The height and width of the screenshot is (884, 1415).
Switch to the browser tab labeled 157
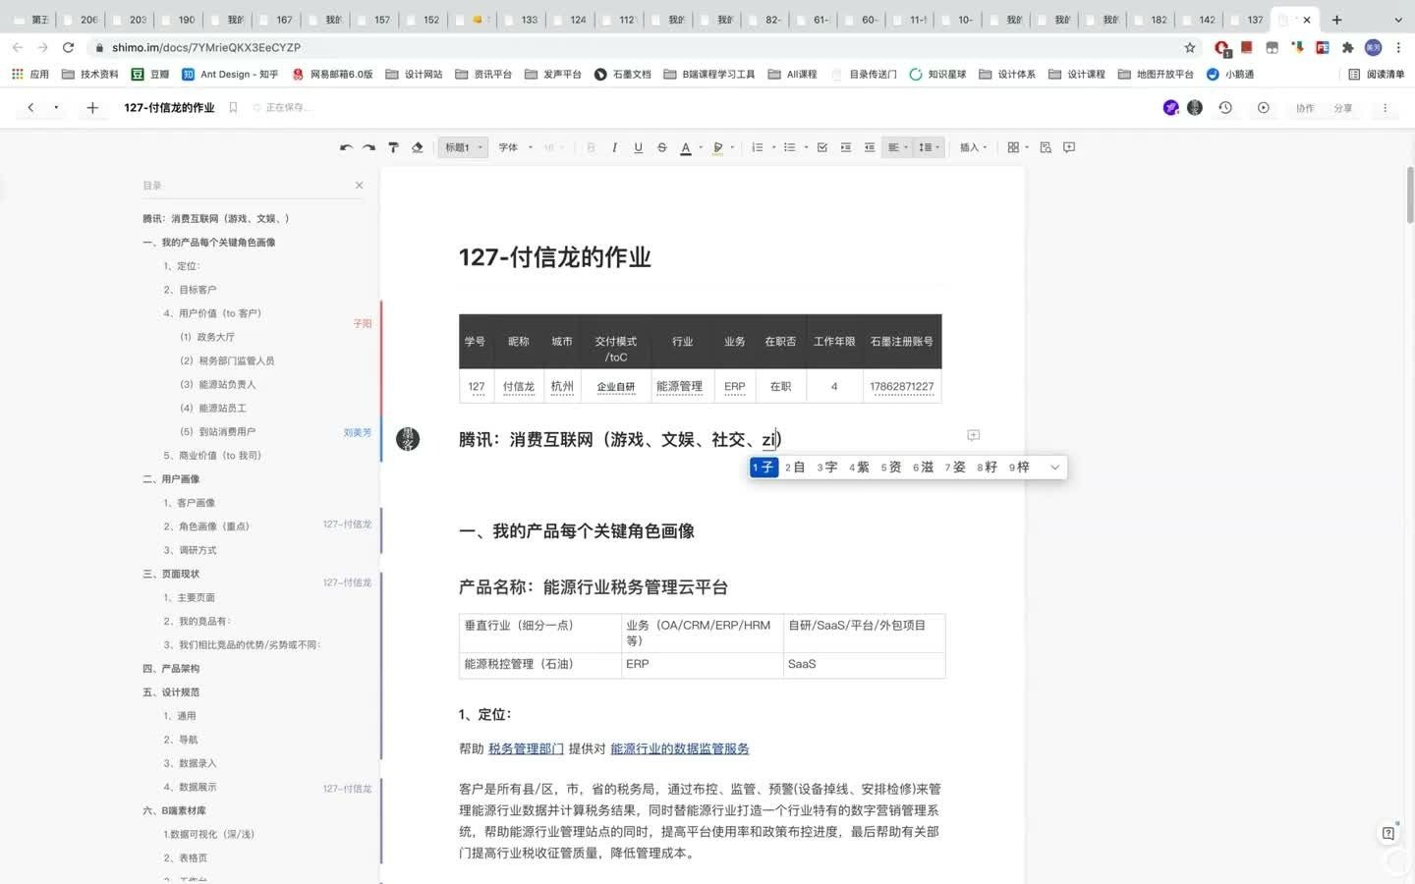point(373,20)
